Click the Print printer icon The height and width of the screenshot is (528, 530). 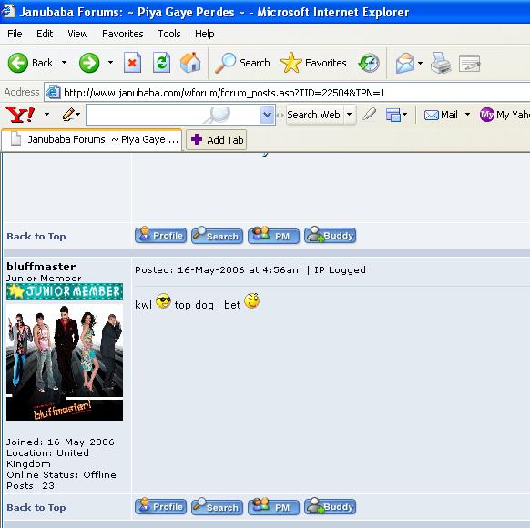441,63
